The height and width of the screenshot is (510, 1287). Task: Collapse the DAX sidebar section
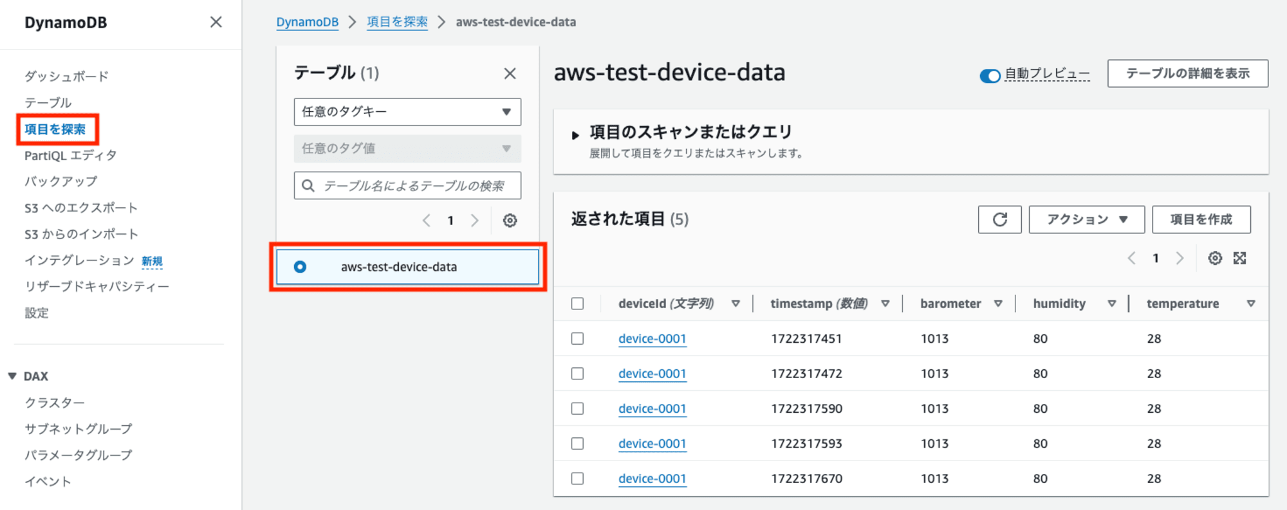coord(12,376)
